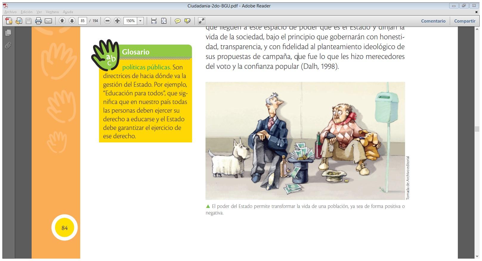Go to previous page with up arrow
This screenshot has height=261, width=482.
tap(62, 21)
